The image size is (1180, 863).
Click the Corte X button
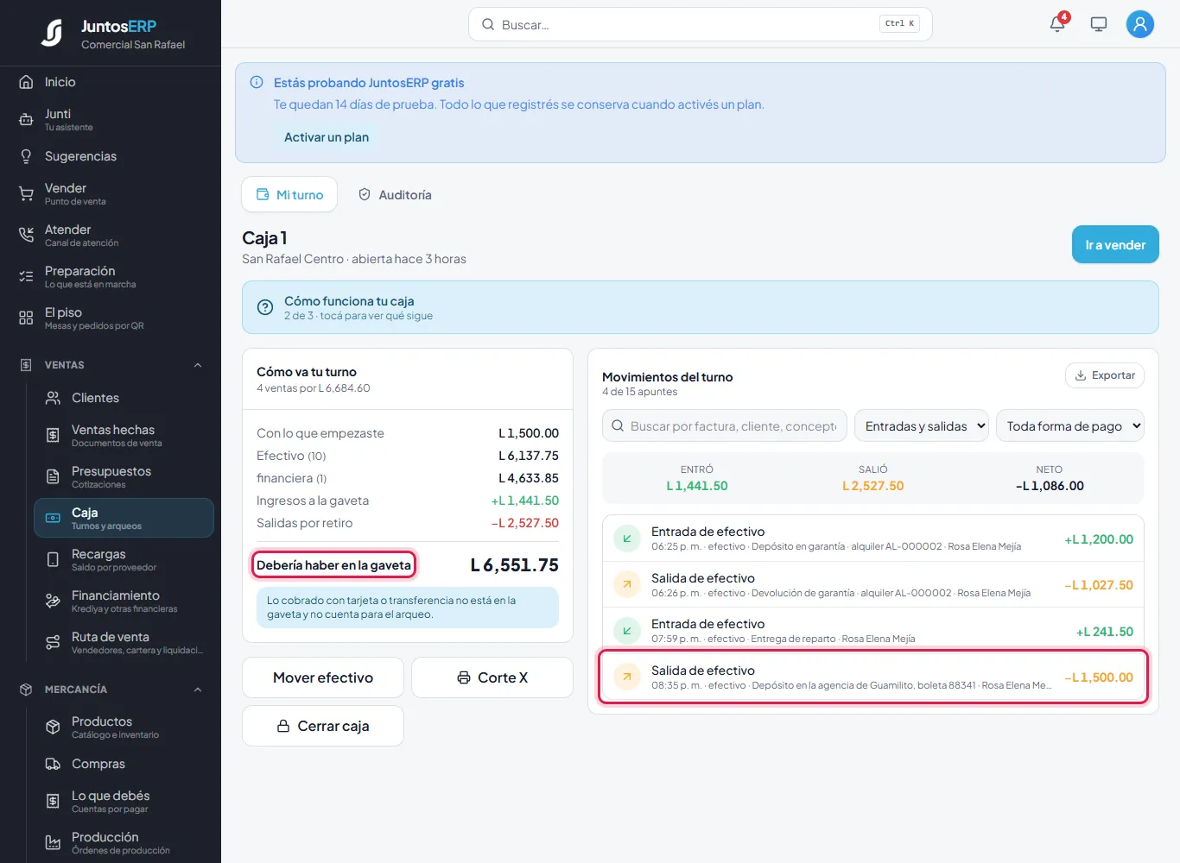(492, 677)
